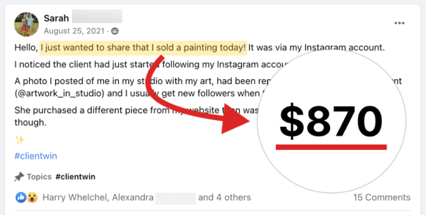Screen dimensions: 426x215
Task: Select the bold #clientwin topic tag
Action: pos(75,177)
